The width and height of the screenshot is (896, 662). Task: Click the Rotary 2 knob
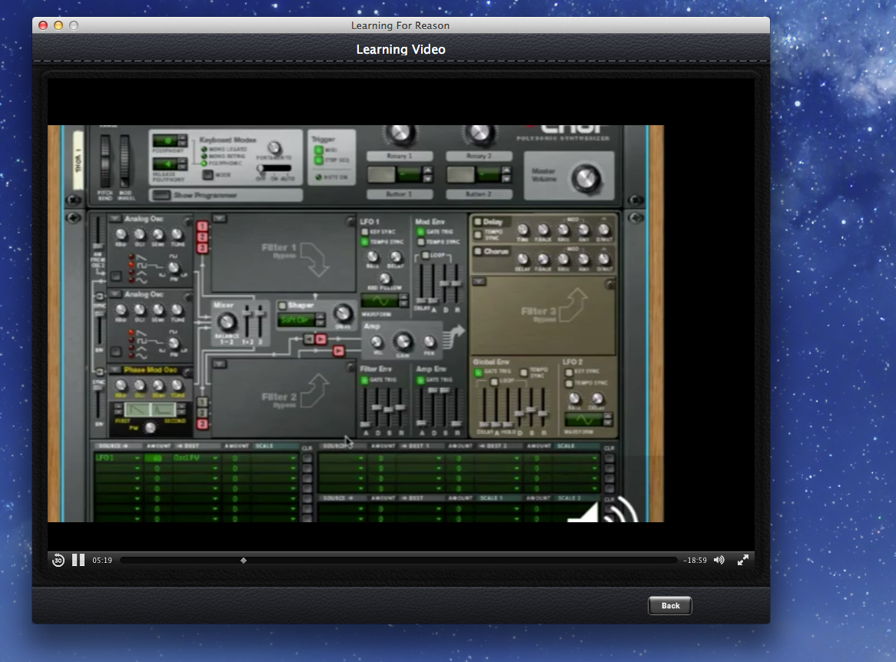coord(480,134)
